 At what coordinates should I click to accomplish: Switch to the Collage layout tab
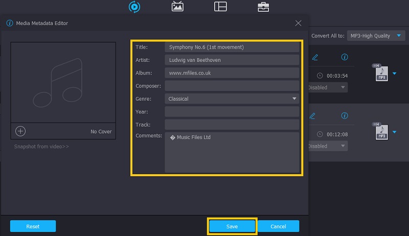pyautogui.click(x=220, y=7)
